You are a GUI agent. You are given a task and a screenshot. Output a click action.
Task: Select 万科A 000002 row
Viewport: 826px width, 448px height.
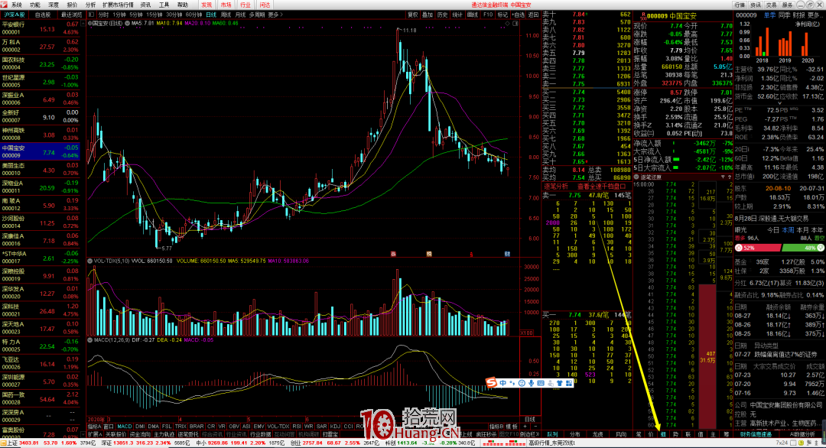(41, 46)
